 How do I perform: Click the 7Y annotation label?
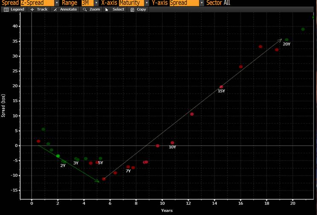[x=128, y=171]
